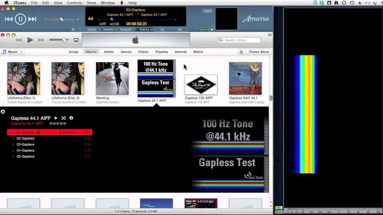The image size is (383, 215).
Task: Select track 03-Gapless in list
Action: (x=50, y=144)
